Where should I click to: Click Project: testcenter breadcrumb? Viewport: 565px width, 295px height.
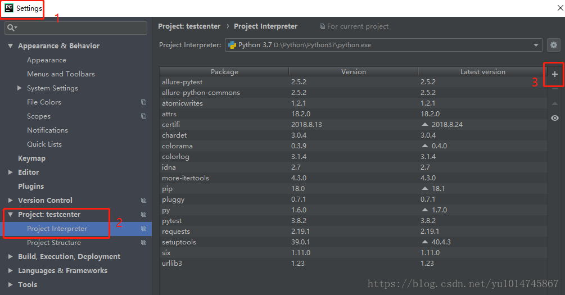point(189,26)
